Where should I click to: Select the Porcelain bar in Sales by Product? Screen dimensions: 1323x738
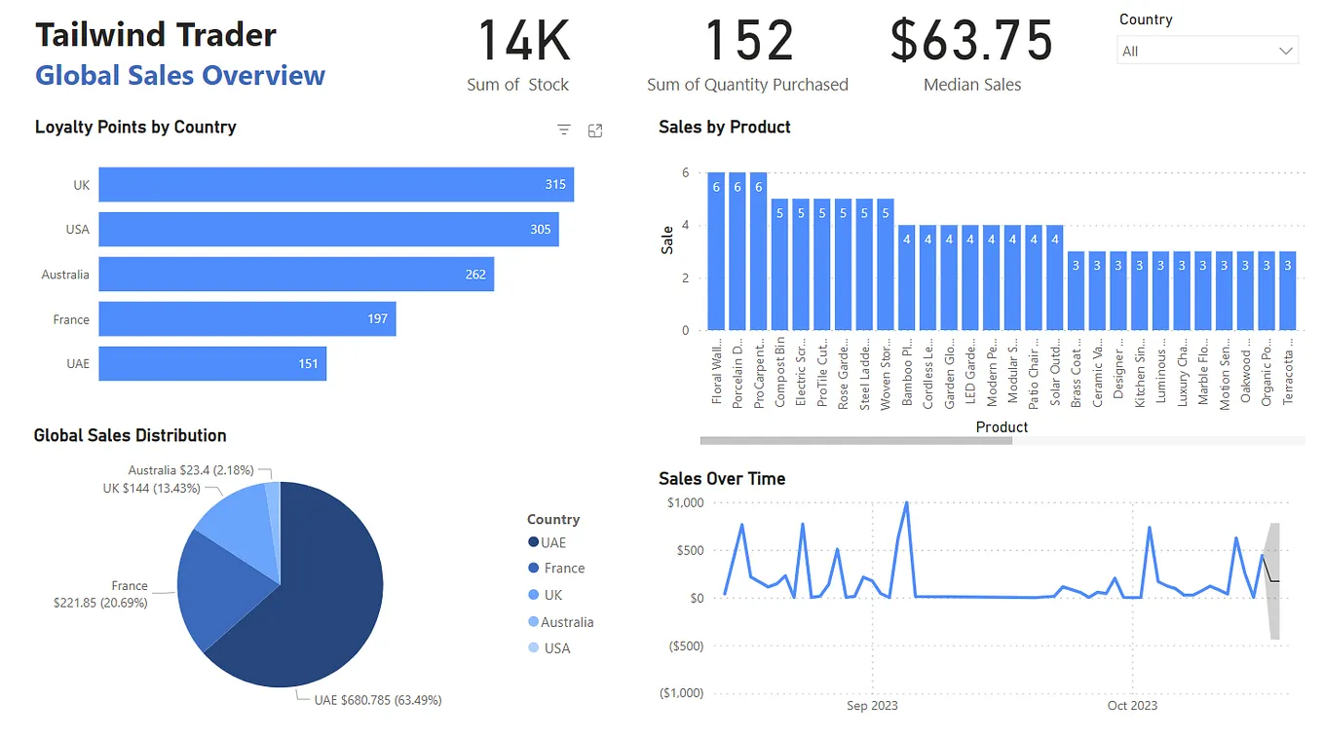738,253
